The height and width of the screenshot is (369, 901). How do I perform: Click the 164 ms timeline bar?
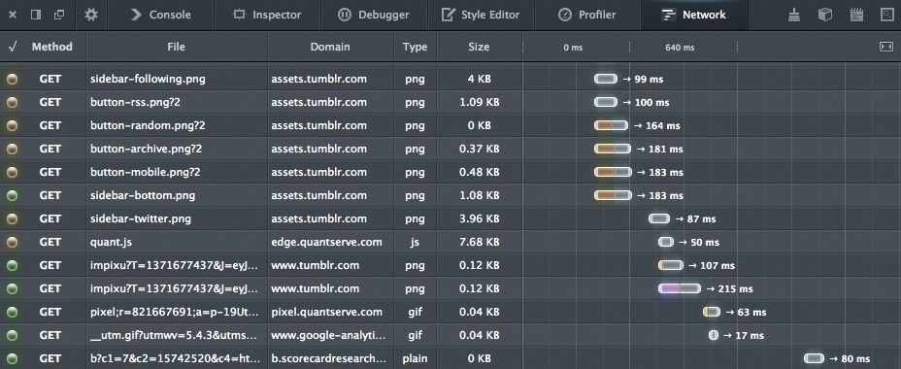point(611,125)
